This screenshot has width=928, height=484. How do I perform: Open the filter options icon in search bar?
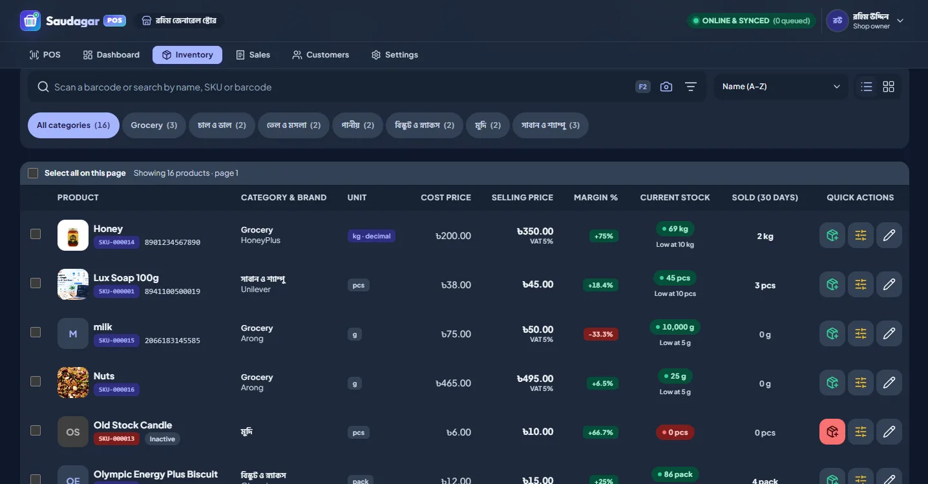(x=691, y=87)
